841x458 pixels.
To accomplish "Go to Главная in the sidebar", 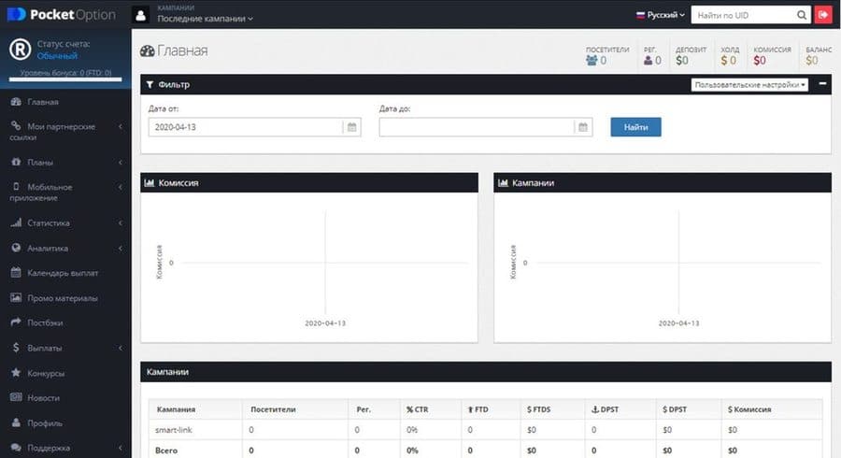I will [x=43, y=102].
